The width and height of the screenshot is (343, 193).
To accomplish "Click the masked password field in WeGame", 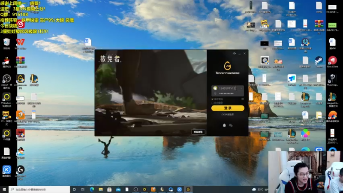I will 227,93.
